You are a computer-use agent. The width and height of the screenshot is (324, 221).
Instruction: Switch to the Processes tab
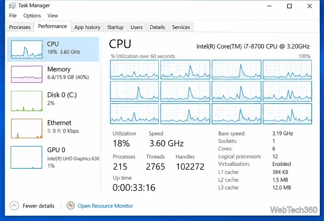click(20, 27)
